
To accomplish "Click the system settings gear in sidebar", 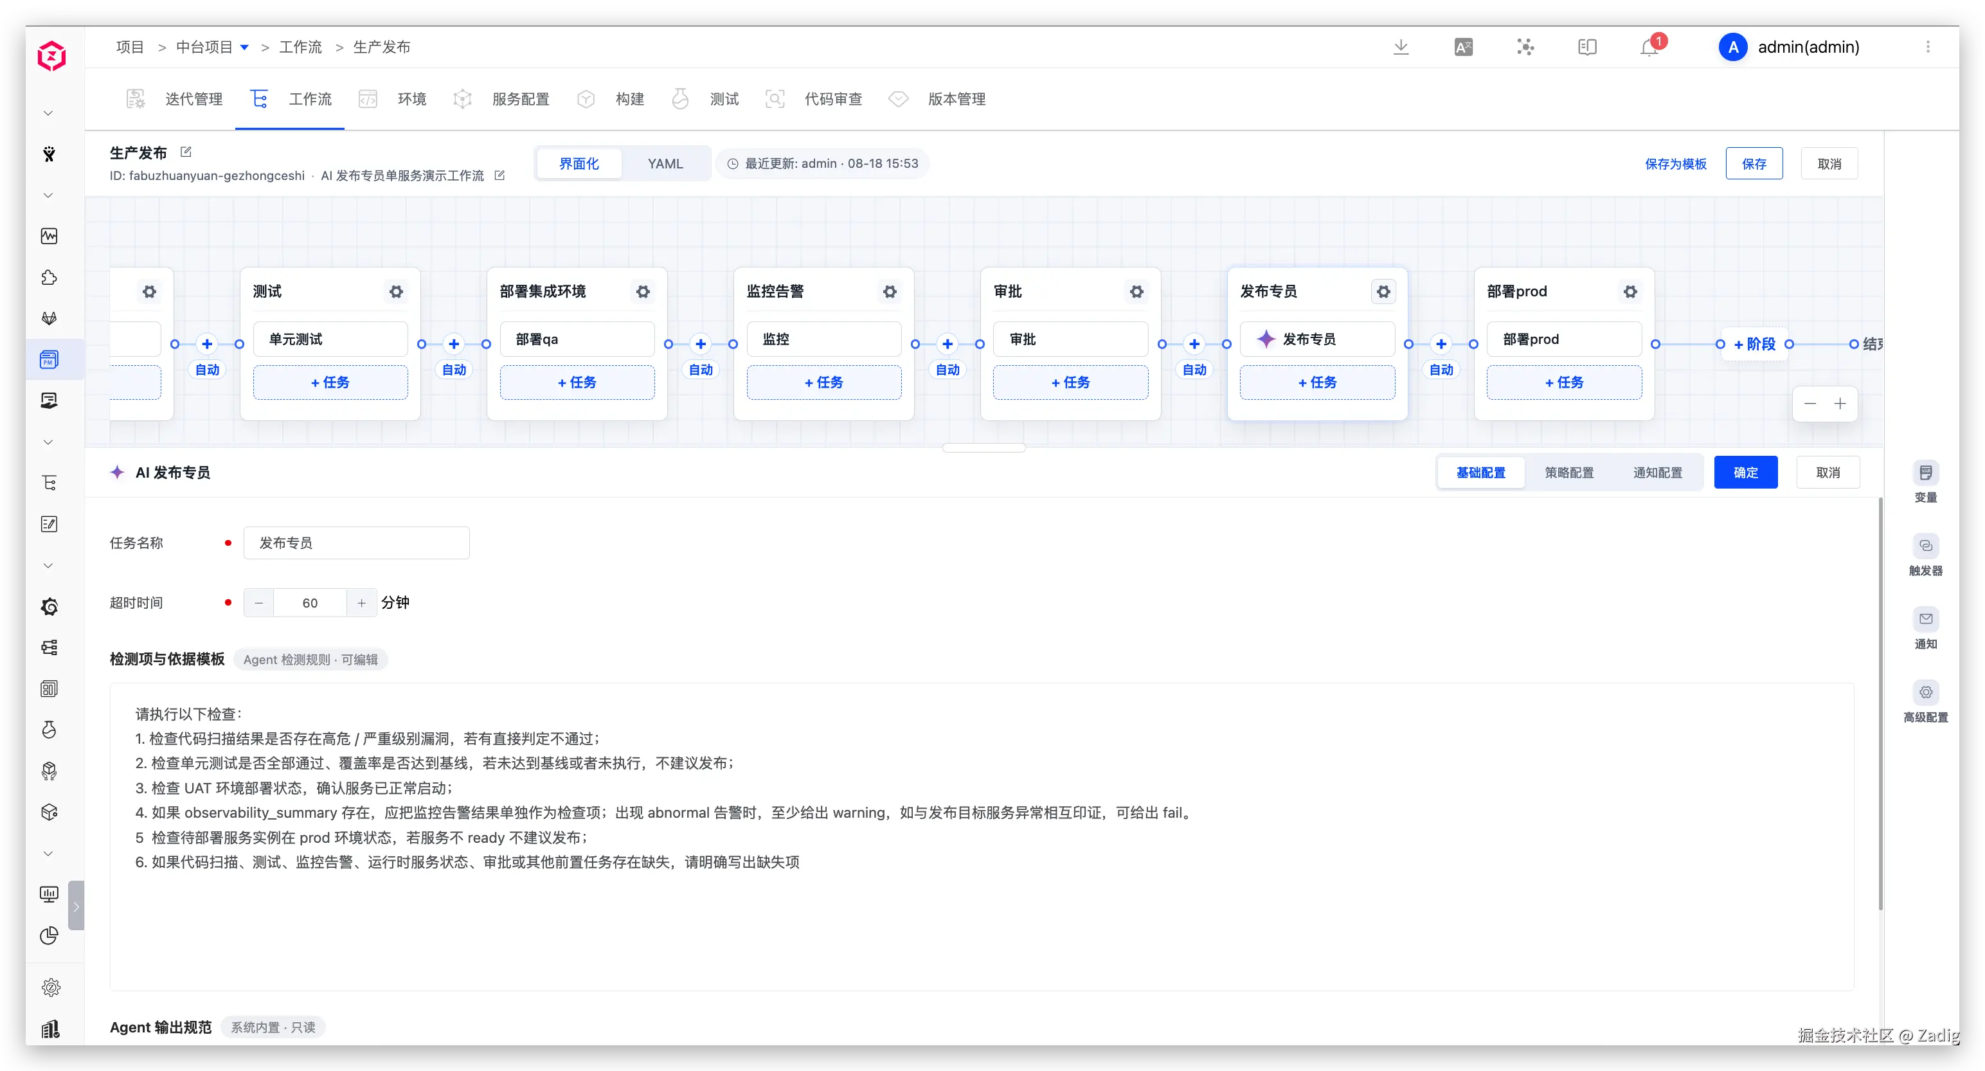I will [50, 987].
